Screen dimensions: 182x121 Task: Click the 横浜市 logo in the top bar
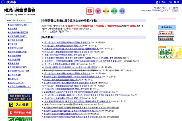(x=8, y=2)
